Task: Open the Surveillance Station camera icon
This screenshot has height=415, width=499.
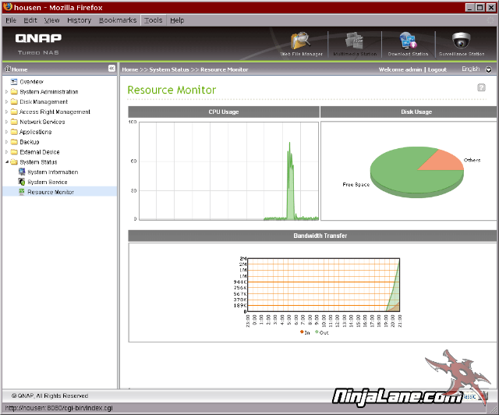Action: (x=462, y=42)
